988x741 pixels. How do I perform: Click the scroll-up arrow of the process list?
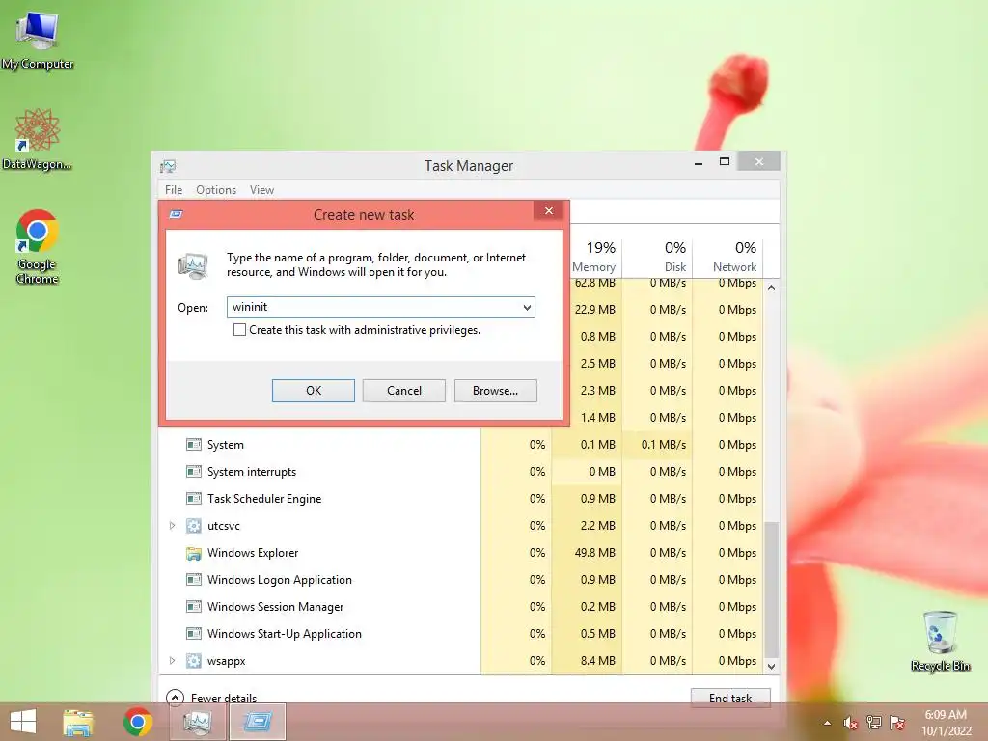771,288
